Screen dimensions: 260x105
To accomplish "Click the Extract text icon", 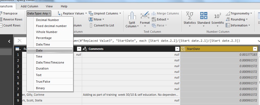I will click(154, 19).
